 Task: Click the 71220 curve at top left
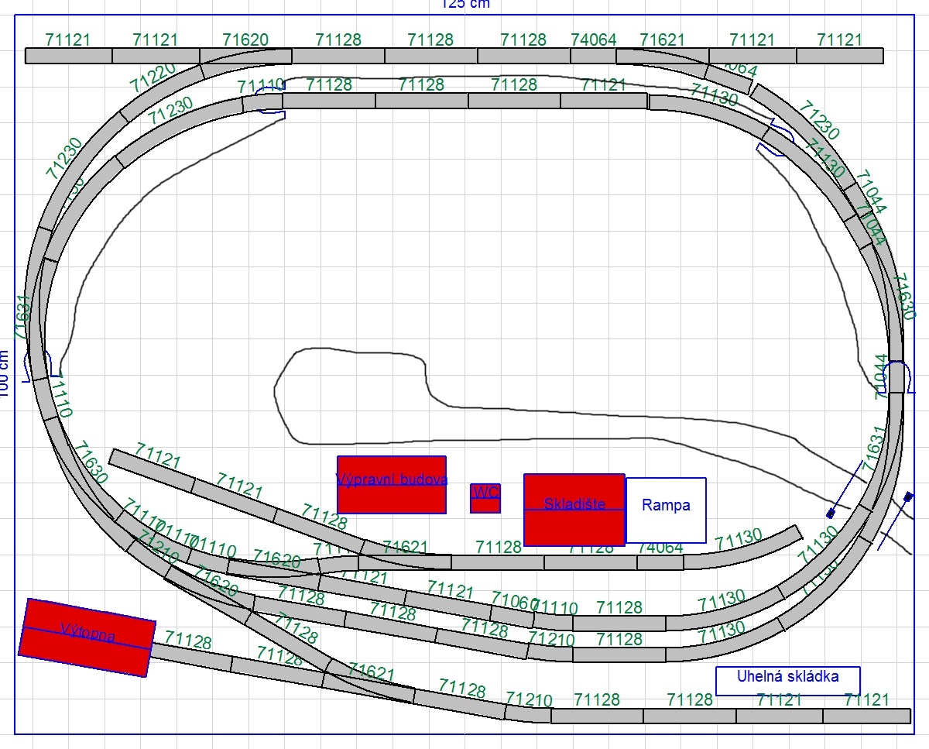tap(159, 89)
